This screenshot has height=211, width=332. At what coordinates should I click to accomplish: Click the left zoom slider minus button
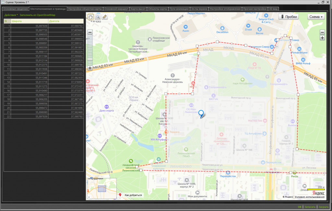[x=90, y=32]
